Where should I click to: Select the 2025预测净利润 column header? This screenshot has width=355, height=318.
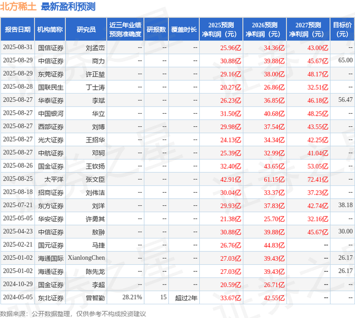tap(221, 29)
